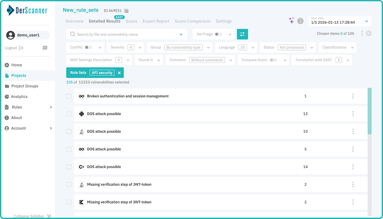The height and width of the screenshot is (219, 383).
Task: Open options for DOS attack row with 14
Action: pos(353,167)
